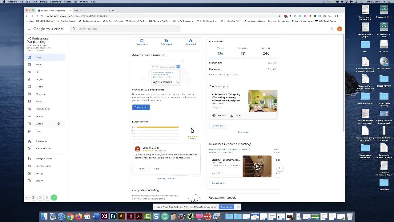Image resolution: width=394 pixels, height=222 pixels.
Task: Reply to Christine's review
Action: 142,169
